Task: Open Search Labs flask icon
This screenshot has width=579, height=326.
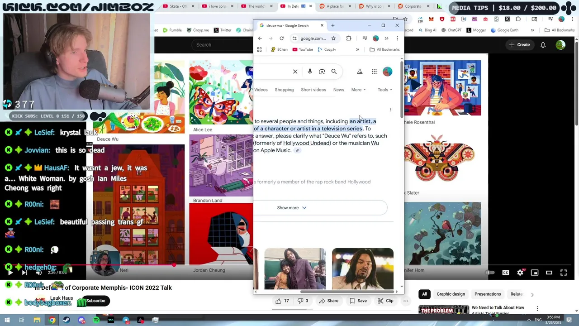Action: click(360, 72)
